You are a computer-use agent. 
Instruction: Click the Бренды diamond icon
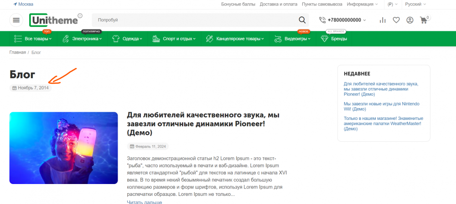coord(325,39)
